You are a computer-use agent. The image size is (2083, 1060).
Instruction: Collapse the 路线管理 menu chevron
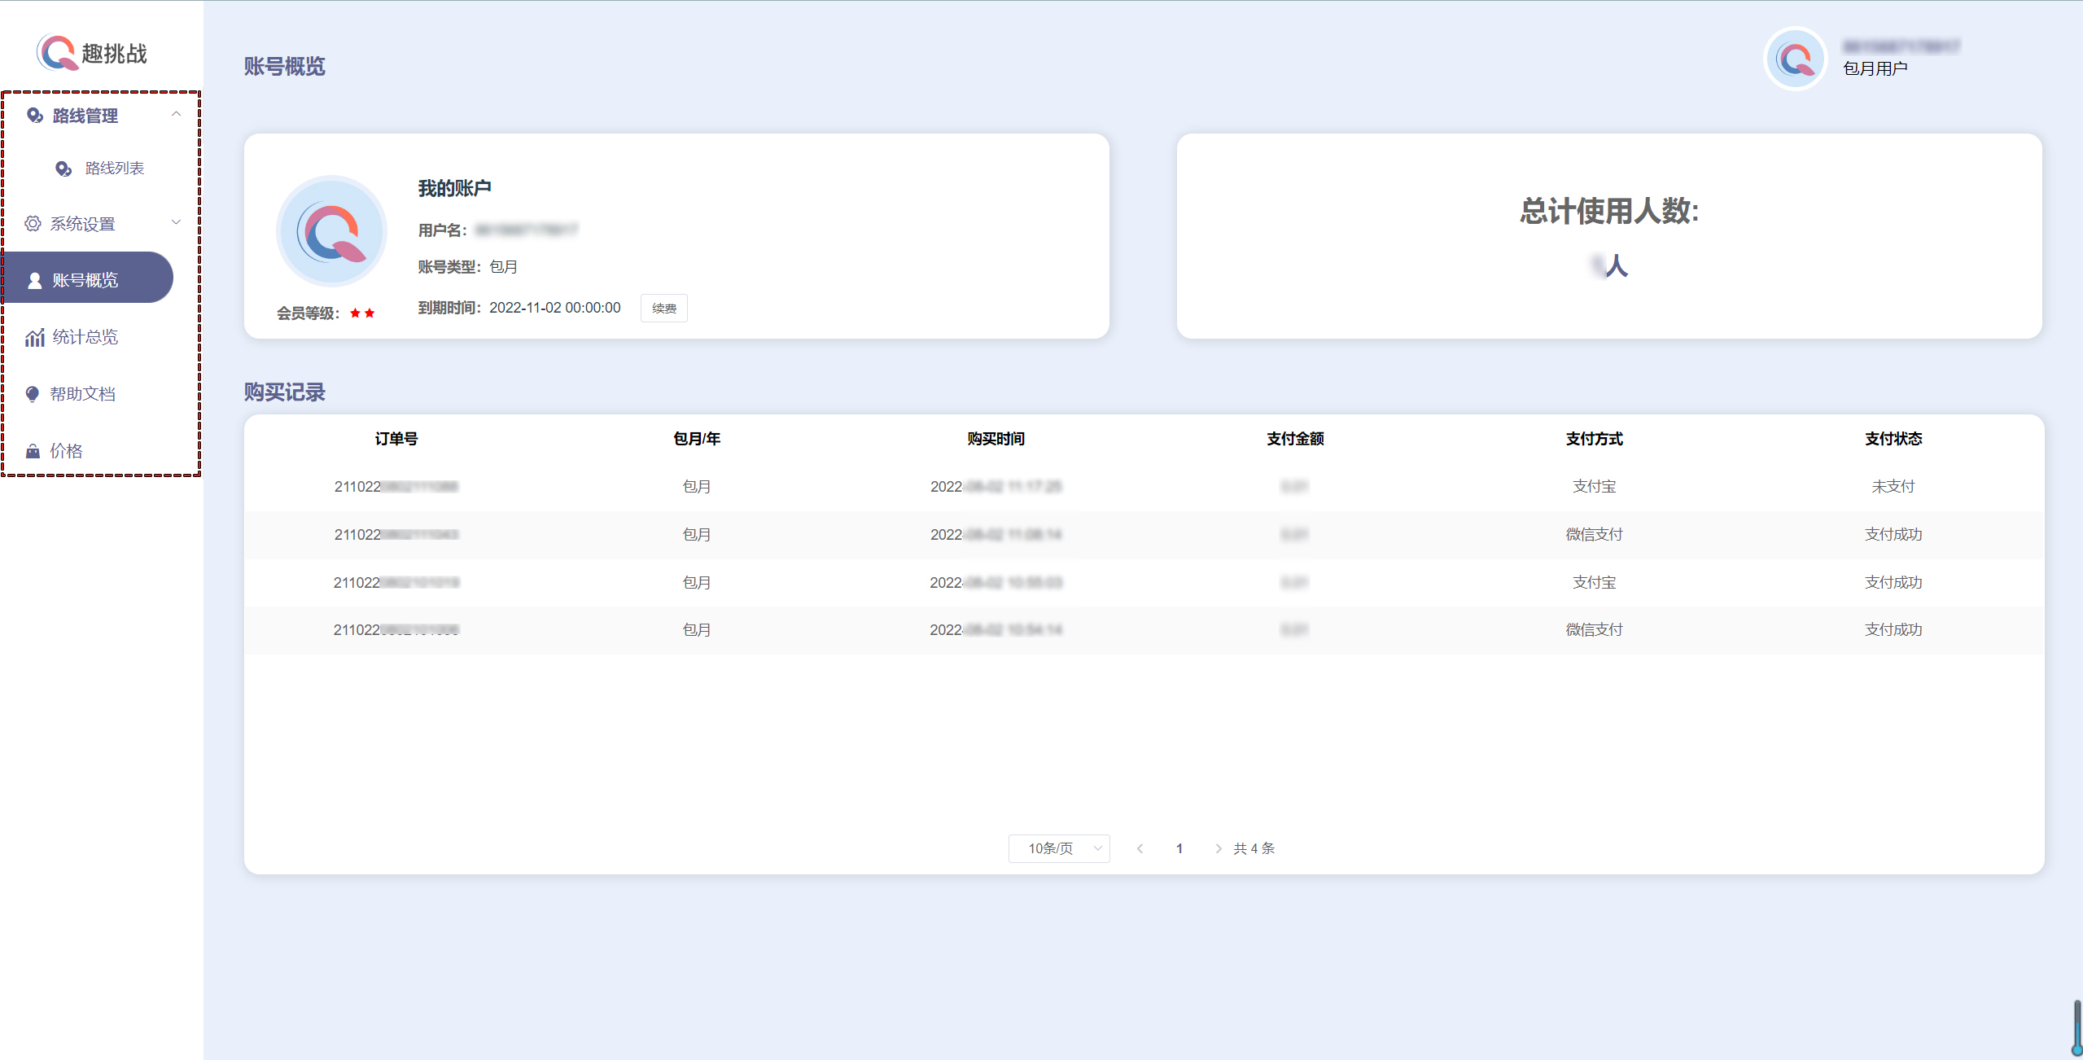[176, 115]
